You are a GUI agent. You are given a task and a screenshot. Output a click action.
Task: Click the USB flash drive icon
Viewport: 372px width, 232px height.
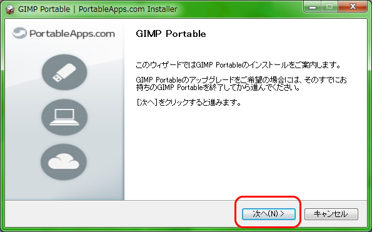coord(64,72)
